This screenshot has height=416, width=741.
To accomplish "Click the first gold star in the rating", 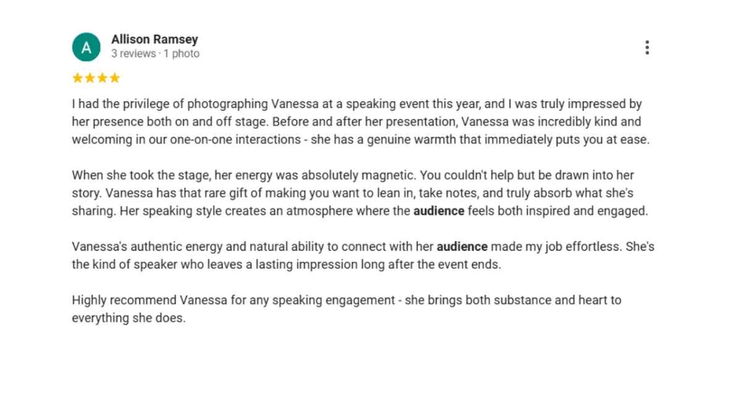I will pos(77,78).
